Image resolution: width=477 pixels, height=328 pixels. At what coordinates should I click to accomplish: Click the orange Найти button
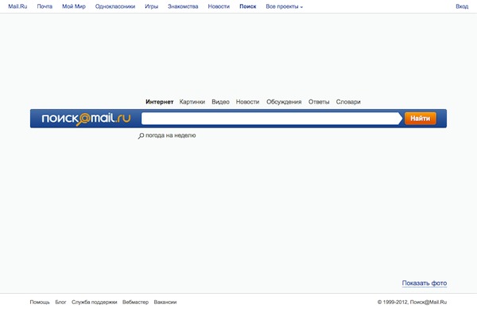pyautogui.click(x=420, y=119)
